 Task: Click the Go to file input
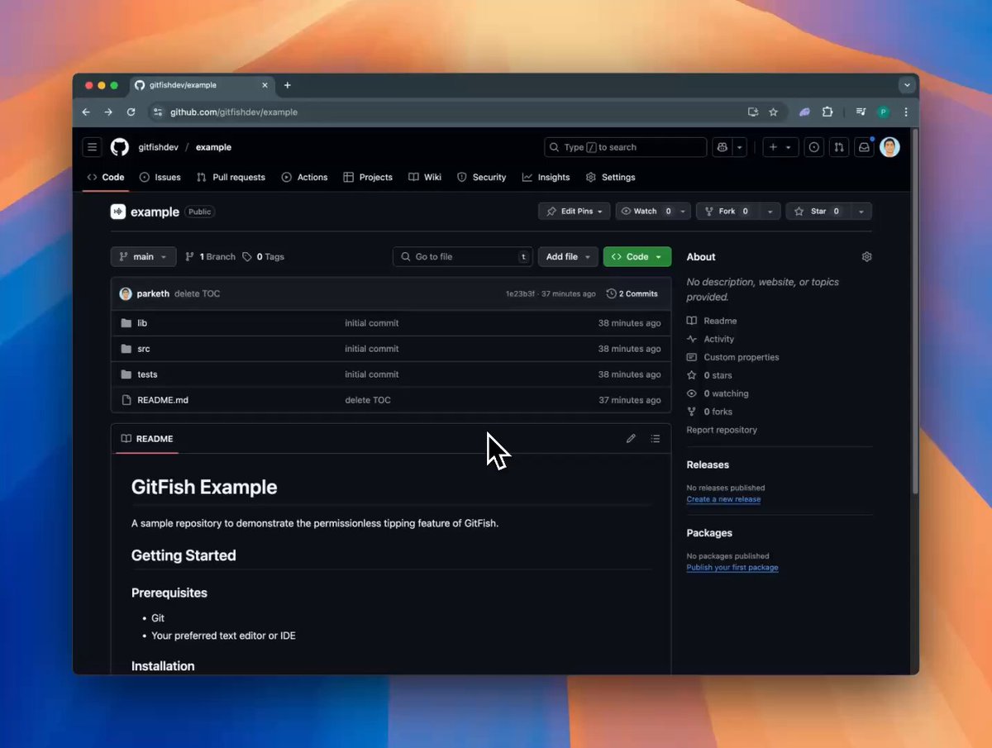463,257
